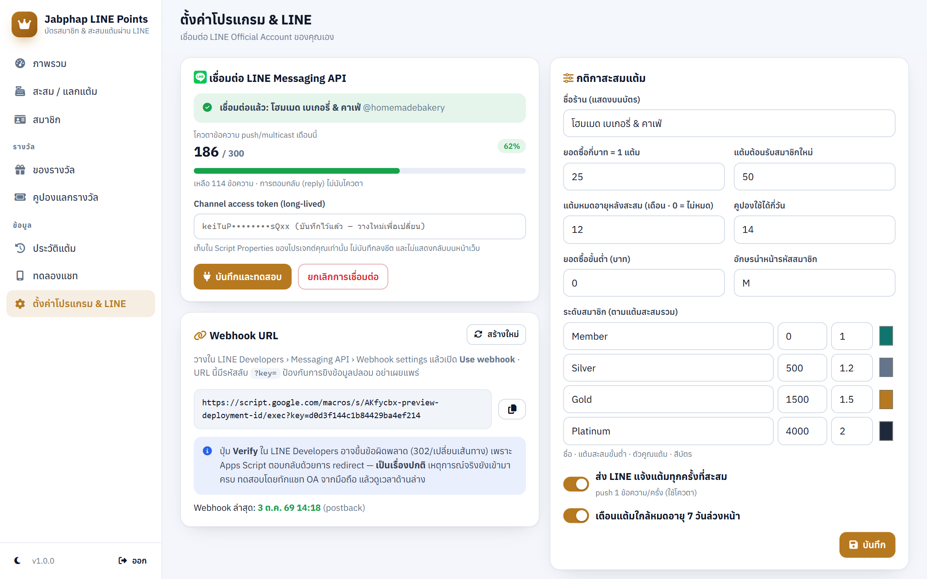The image size is (927, 579).
Task: Click บันทึกและทดสอบ button
Action: (242, 277)
